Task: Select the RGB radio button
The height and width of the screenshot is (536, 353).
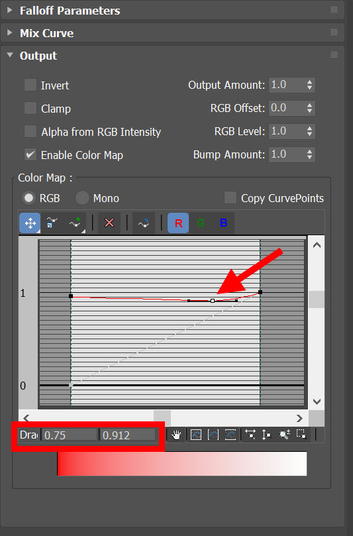Action: (x=28, y=198)
